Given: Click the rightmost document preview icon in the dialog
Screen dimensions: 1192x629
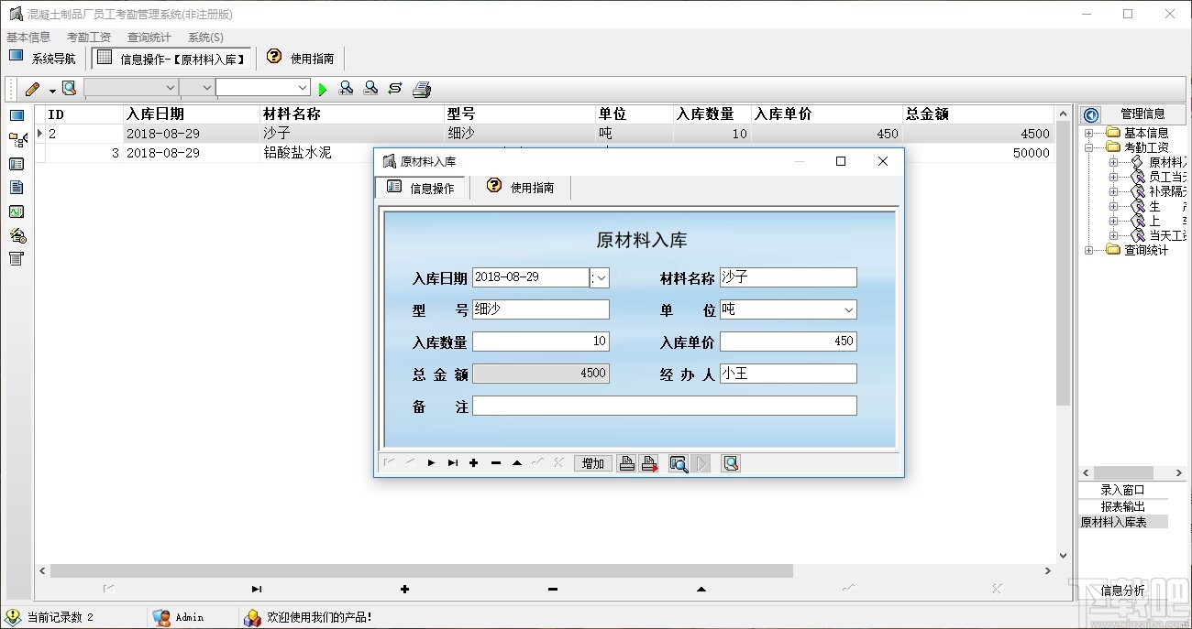Looking at the screenshot, I should pos(731,463).
